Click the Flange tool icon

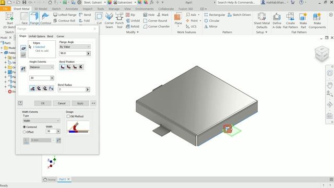34,19
